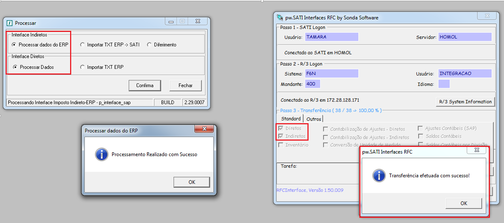Select Processar dados do ERP radio button

[14, 45]
